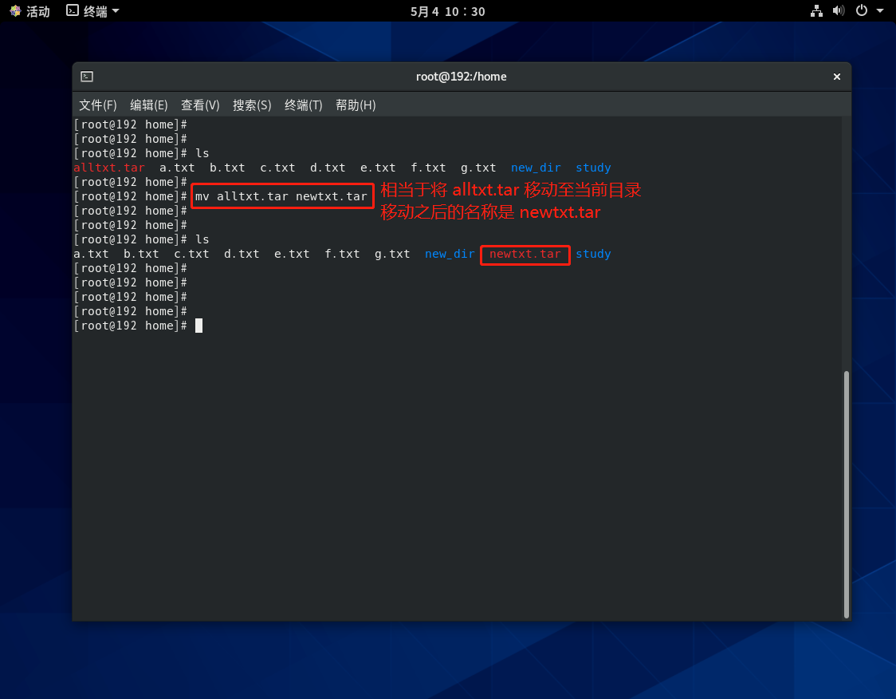Open the 终端(T) menu

304,105
